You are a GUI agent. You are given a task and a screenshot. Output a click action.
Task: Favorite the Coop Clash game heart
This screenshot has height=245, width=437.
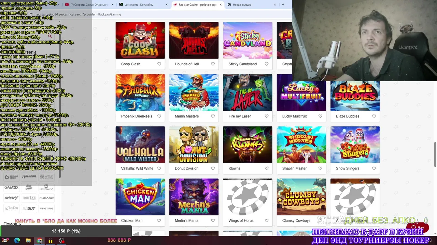point(159,64)
